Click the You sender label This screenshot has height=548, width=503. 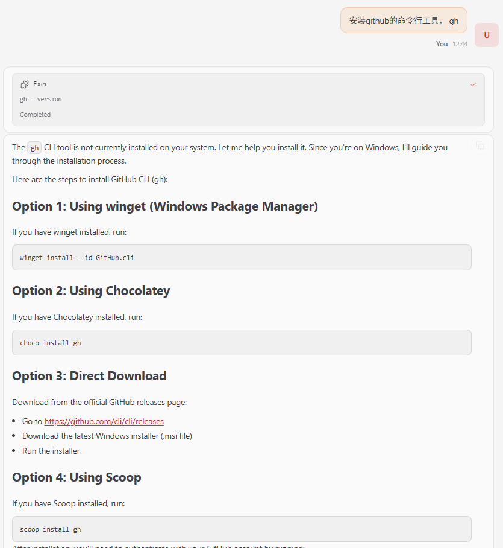[x=442, y=44]
